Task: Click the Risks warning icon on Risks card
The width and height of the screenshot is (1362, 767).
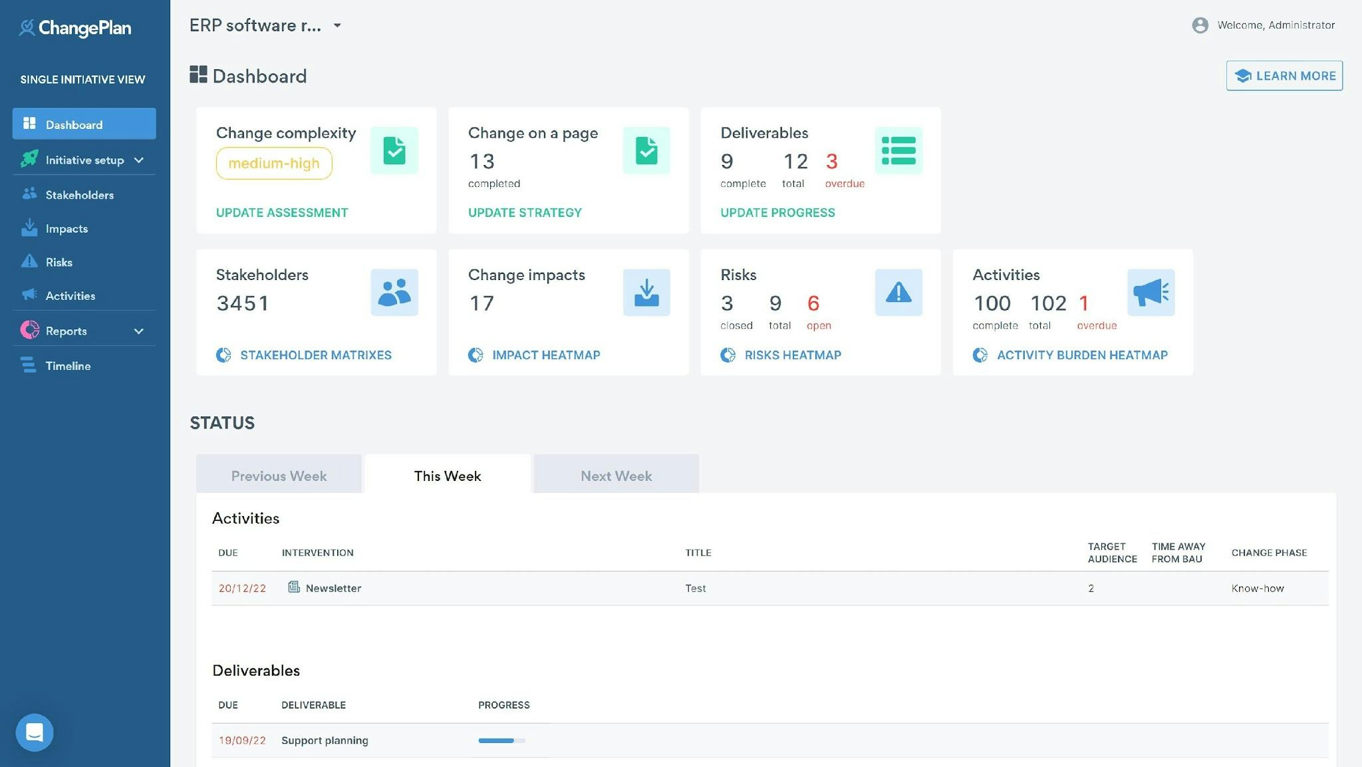Action: pos(898,291)
